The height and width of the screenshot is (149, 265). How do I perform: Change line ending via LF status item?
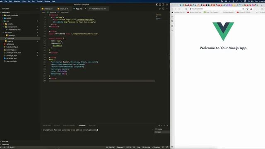coord(134,147)
